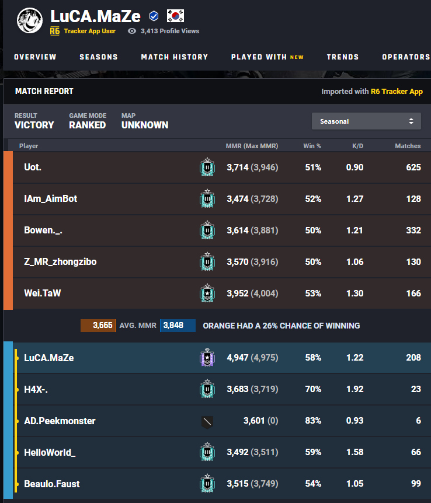Click the Tracker App User label
This screenshot has height=503, width=431.
tap(89, 31)
